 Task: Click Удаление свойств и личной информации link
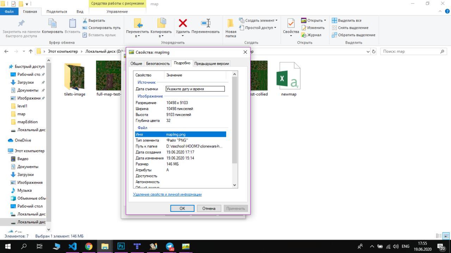167,194
